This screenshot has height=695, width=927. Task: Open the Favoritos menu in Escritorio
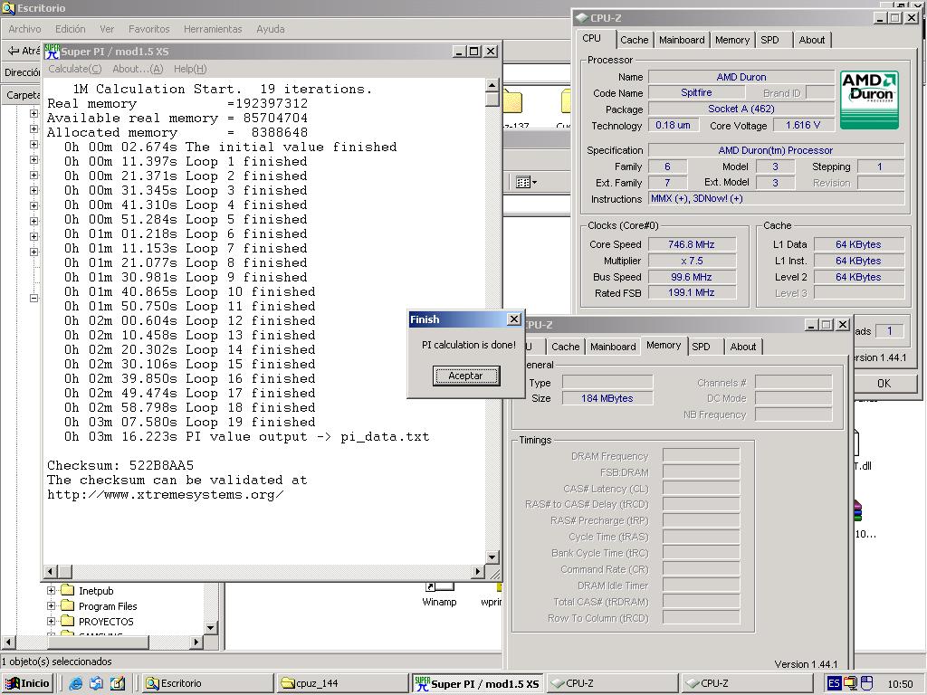(149, 29)
